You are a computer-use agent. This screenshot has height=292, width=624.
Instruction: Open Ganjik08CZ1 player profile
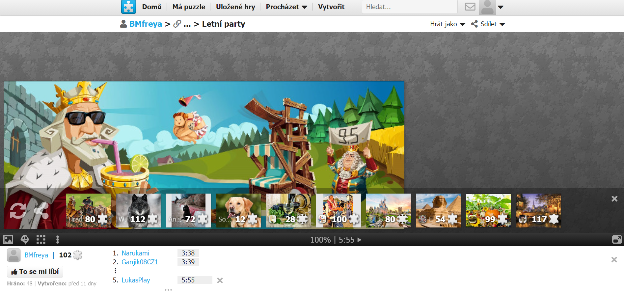coord(140,262)
